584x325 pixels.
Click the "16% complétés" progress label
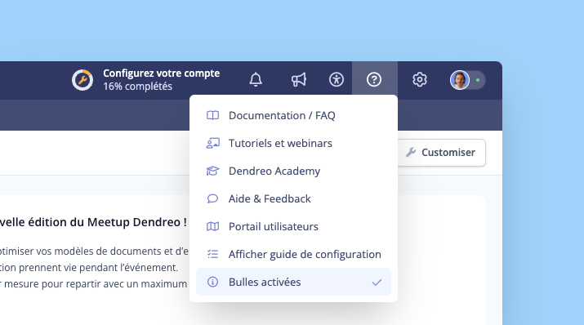coord(137,87)
